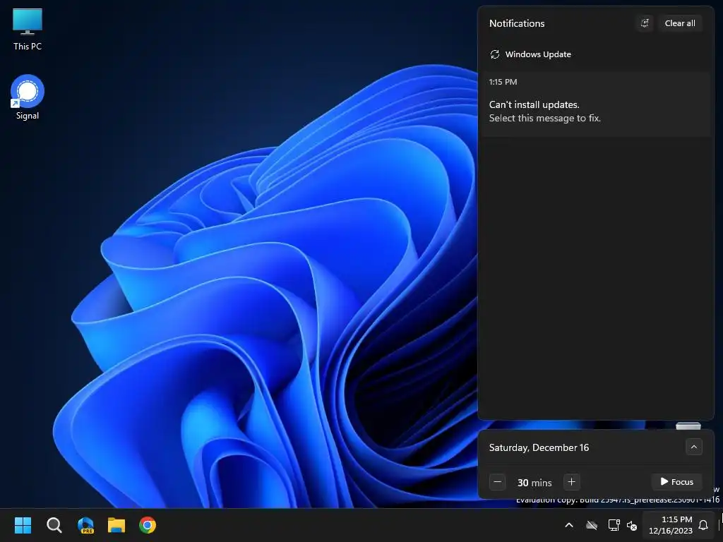Click the muted volume tray icon
Viewport: 723px width, 542px height.
(632, 525)
